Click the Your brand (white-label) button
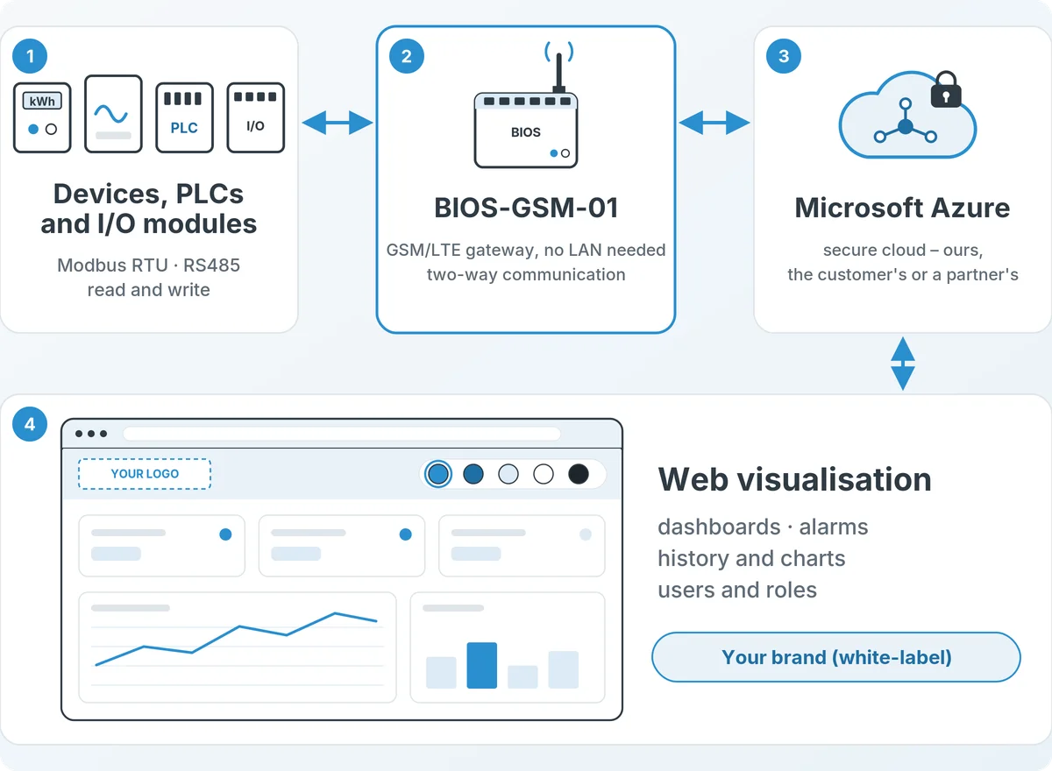Screen dimensions: 1052x771 click(836, 657)
